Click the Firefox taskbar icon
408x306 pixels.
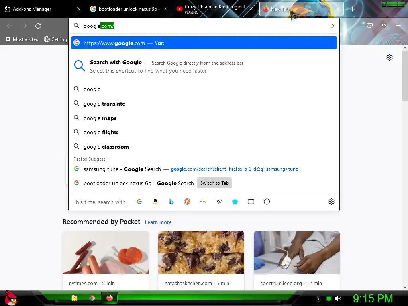(x=110, y=298)
